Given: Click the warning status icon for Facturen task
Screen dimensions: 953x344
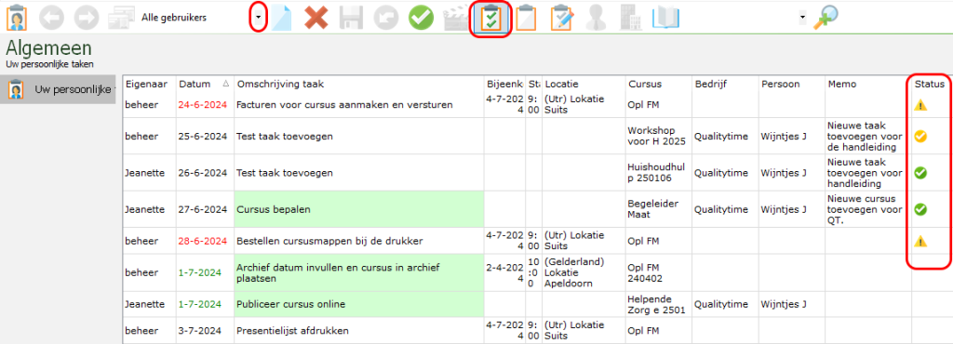Looking at the screenshot, I should (x=920, y=105).
